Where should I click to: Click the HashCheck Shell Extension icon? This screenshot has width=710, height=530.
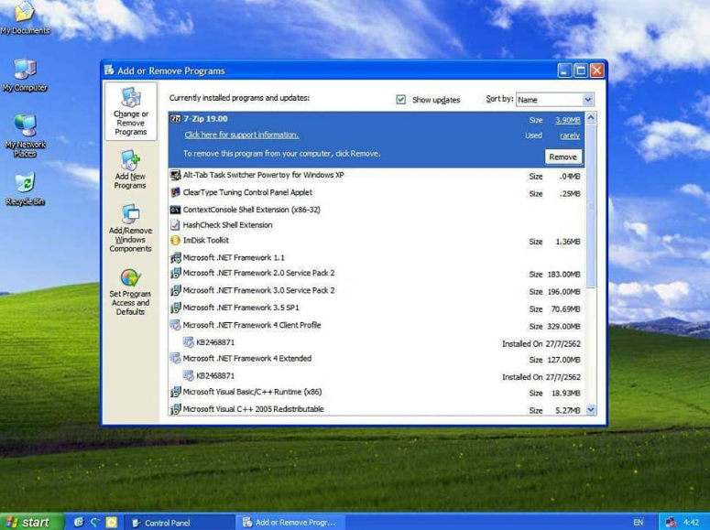pos(175,225)
